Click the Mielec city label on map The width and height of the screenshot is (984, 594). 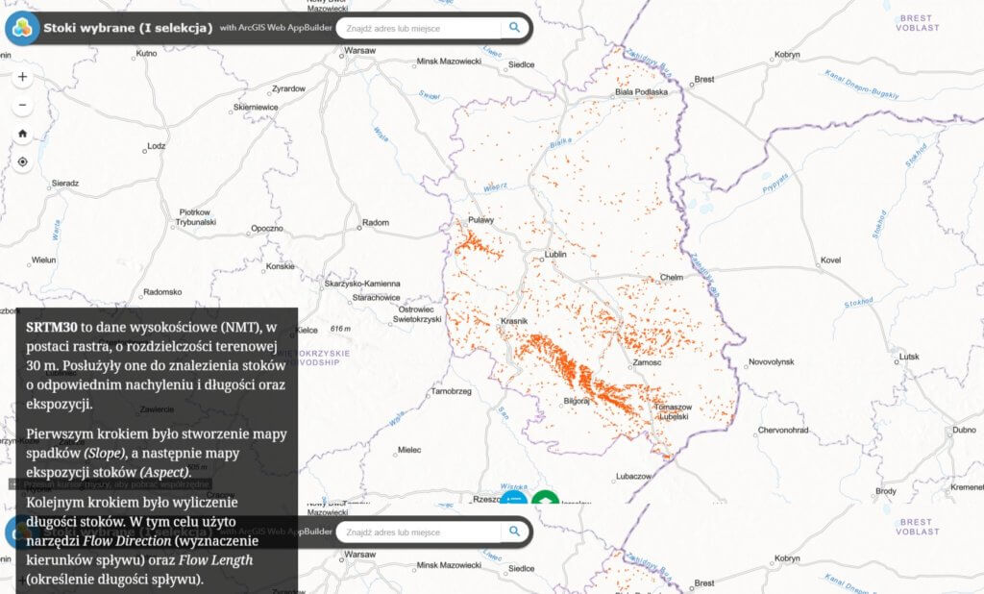pyautogui.click(x=409, y=450)
